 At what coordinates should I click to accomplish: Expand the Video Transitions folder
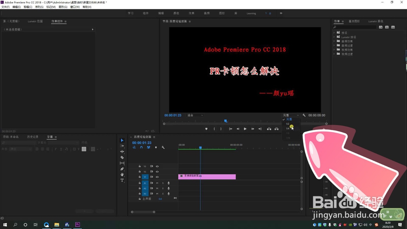pyautogui.click(x=334, y=54)
